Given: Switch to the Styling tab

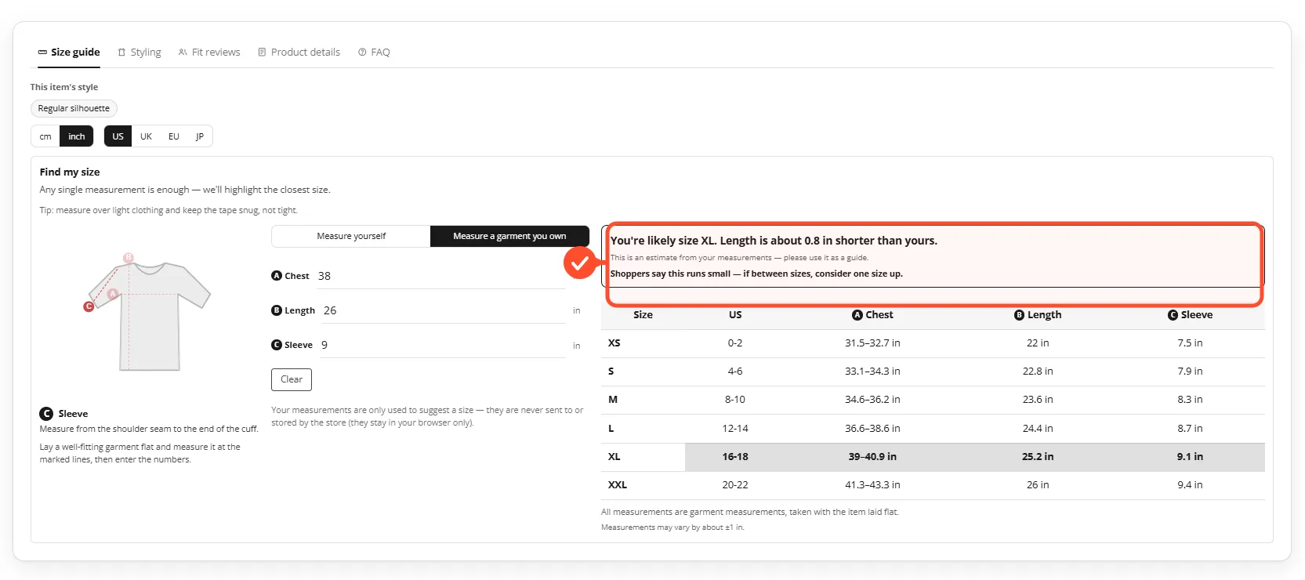Looking at the screenshot, I should (140, 53).
